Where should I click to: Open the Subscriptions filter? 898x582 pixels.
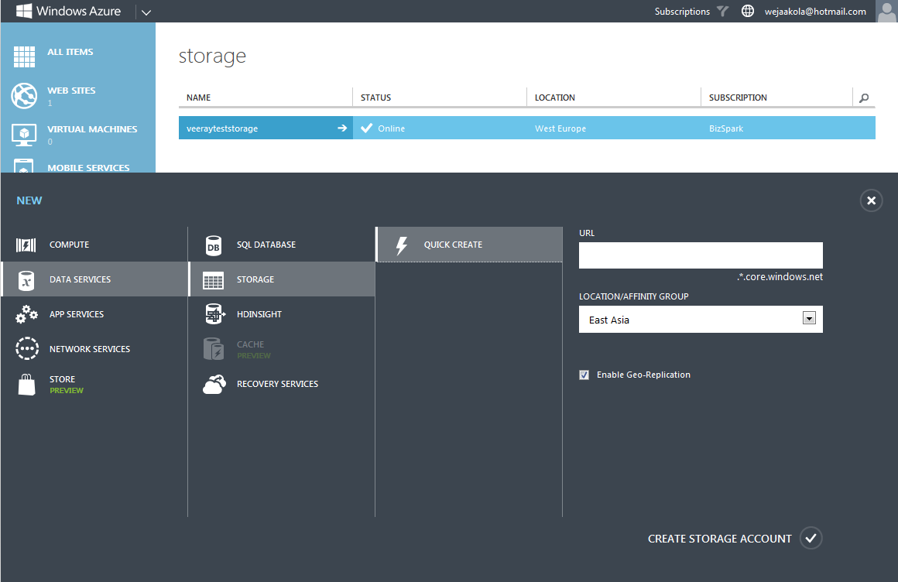[682, 12]
